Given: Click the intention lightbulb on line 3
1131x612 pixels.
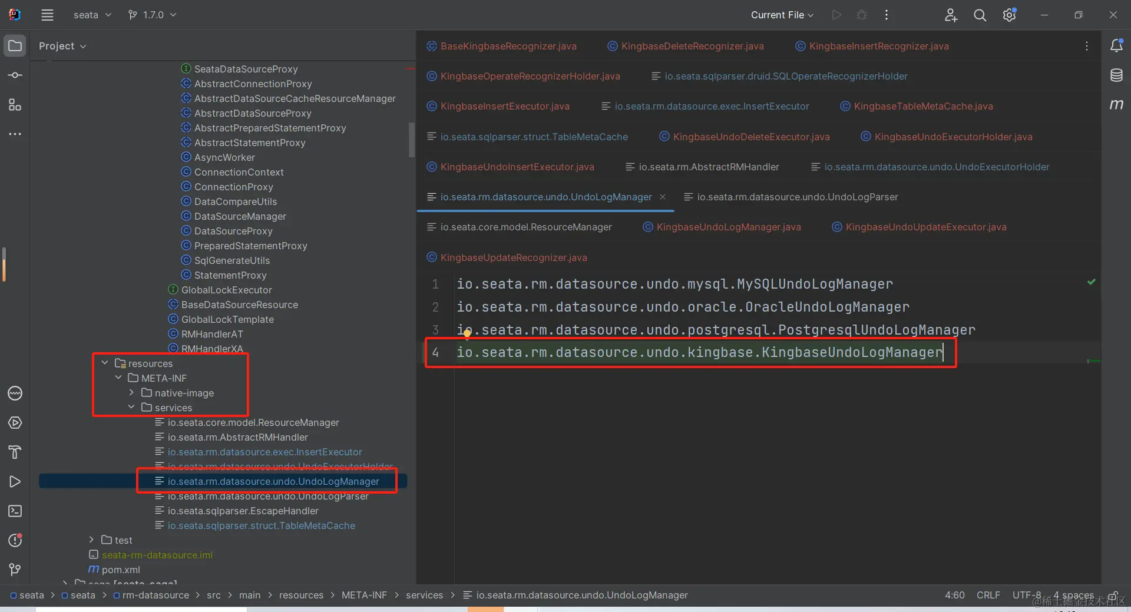Looking at the screenshot, I should click(467, 334).
